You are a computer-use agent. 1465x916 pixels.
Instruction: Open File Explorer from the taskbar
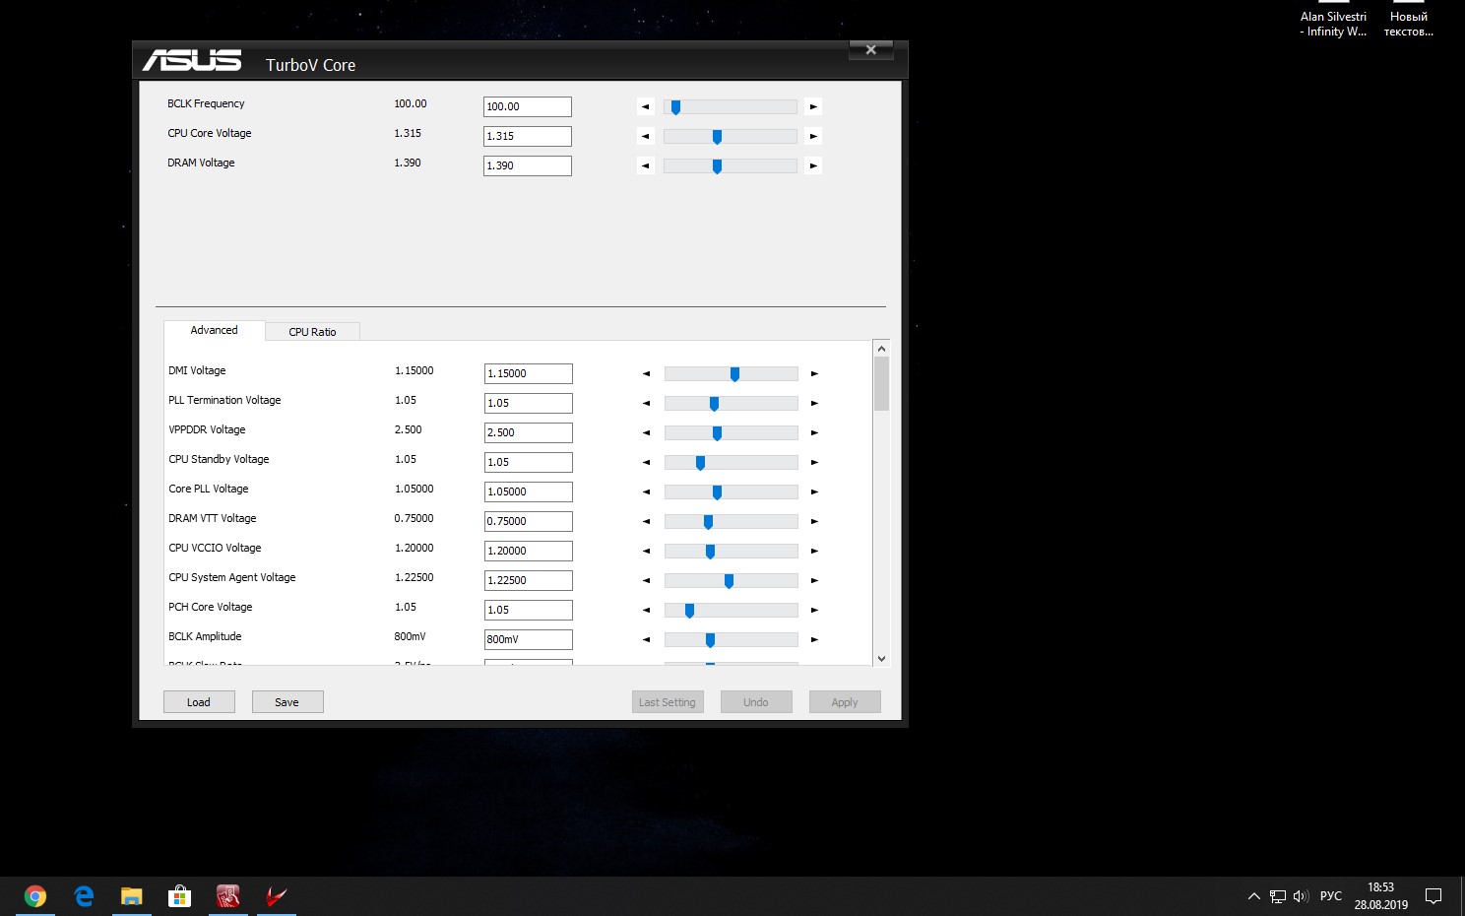coord(132,896)
